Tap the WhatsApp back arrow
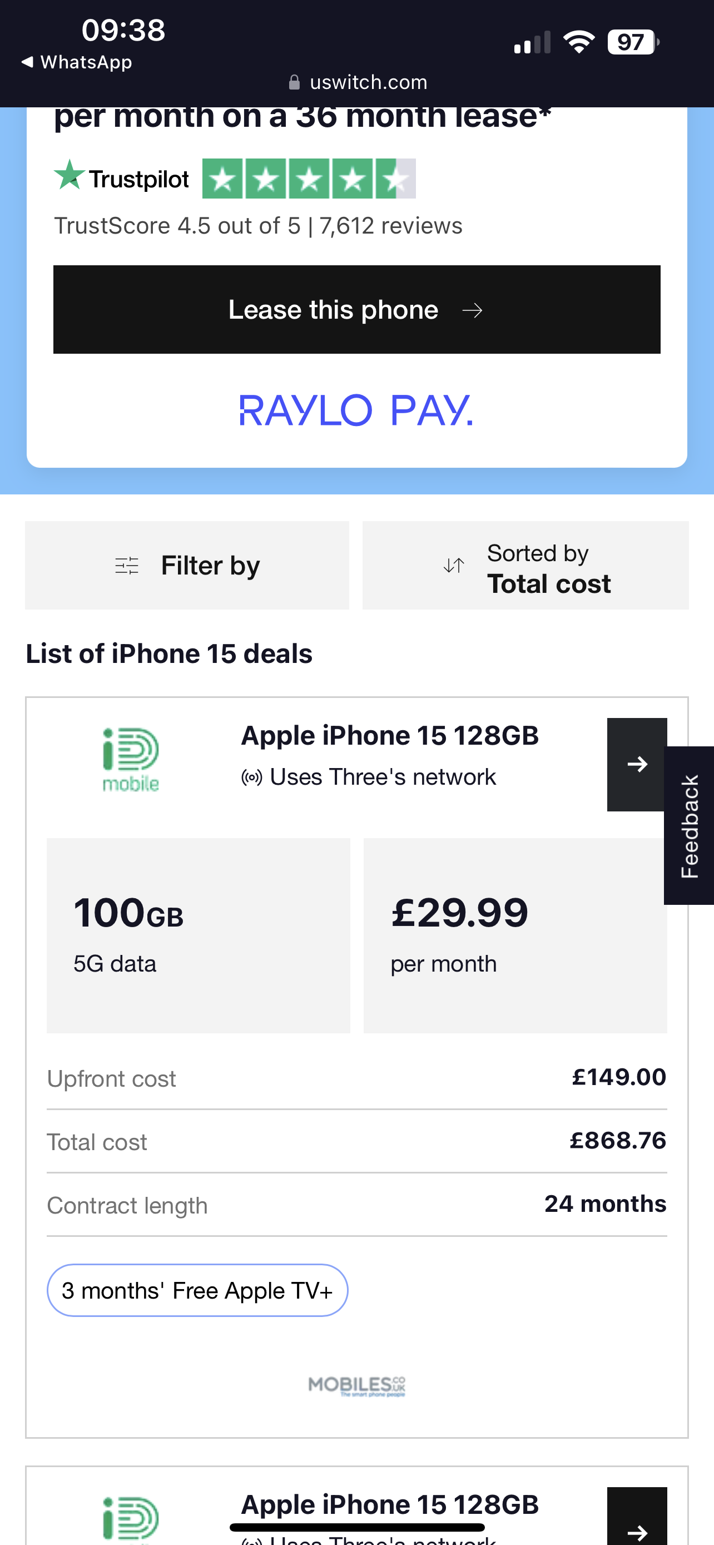 click(27, 62)
